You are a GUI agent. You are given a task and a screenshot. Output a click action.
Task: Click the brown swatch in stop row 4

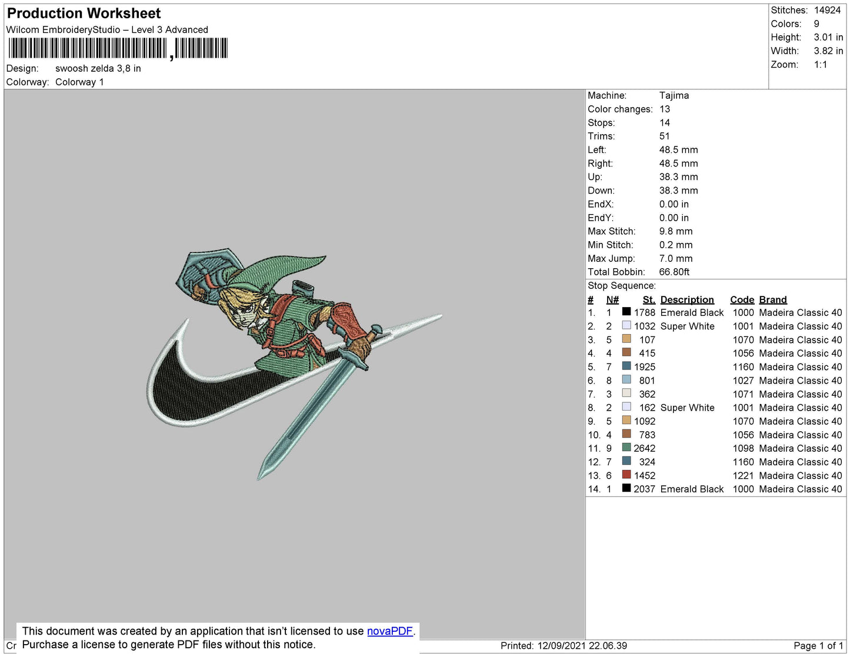point(626,352)
